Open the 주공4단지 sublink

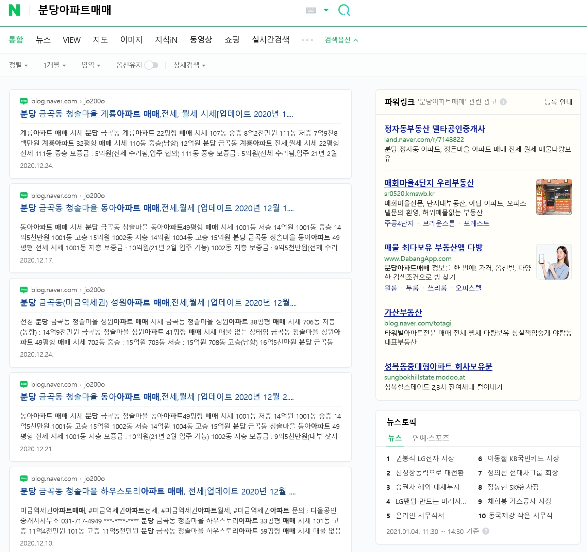click(399, 223)
